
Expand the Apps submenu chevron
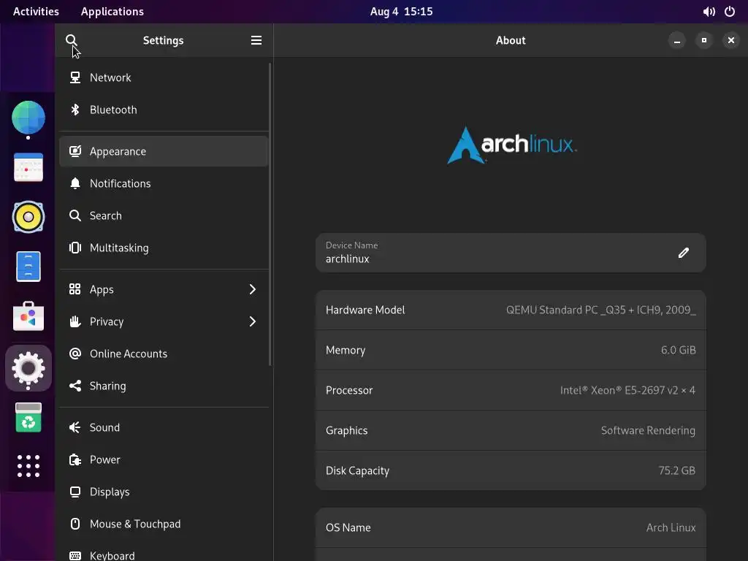coord(252,289)
